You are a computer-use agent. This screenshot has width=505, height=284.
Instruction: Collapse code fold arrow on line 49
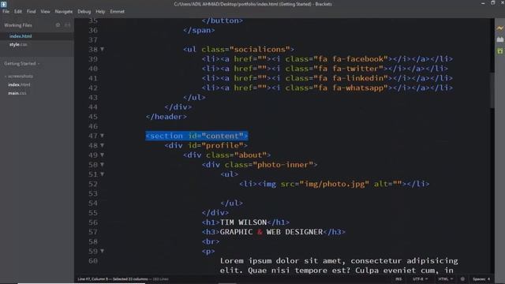click(x=102, y=155)
